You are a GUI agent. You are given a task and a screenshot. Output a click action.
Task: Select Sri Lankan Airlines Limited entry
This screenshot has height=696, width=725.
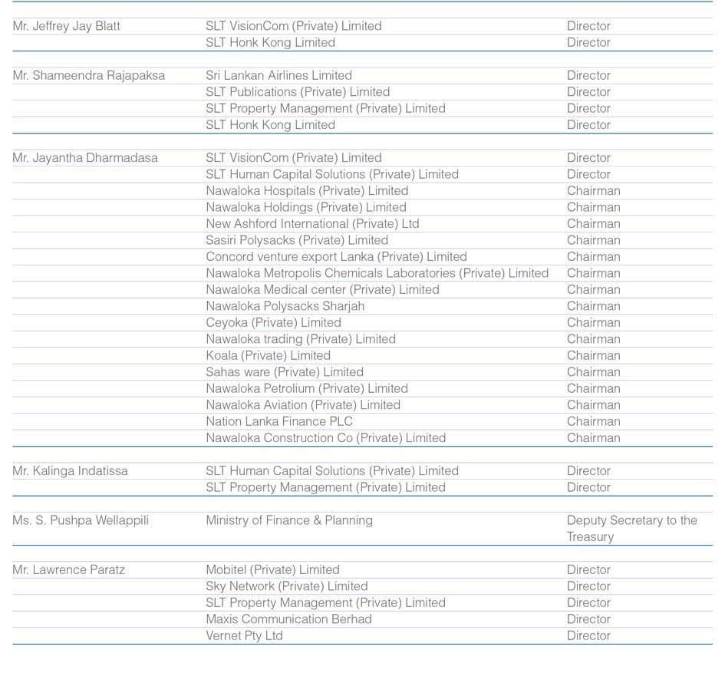click(x=278, y=75)
